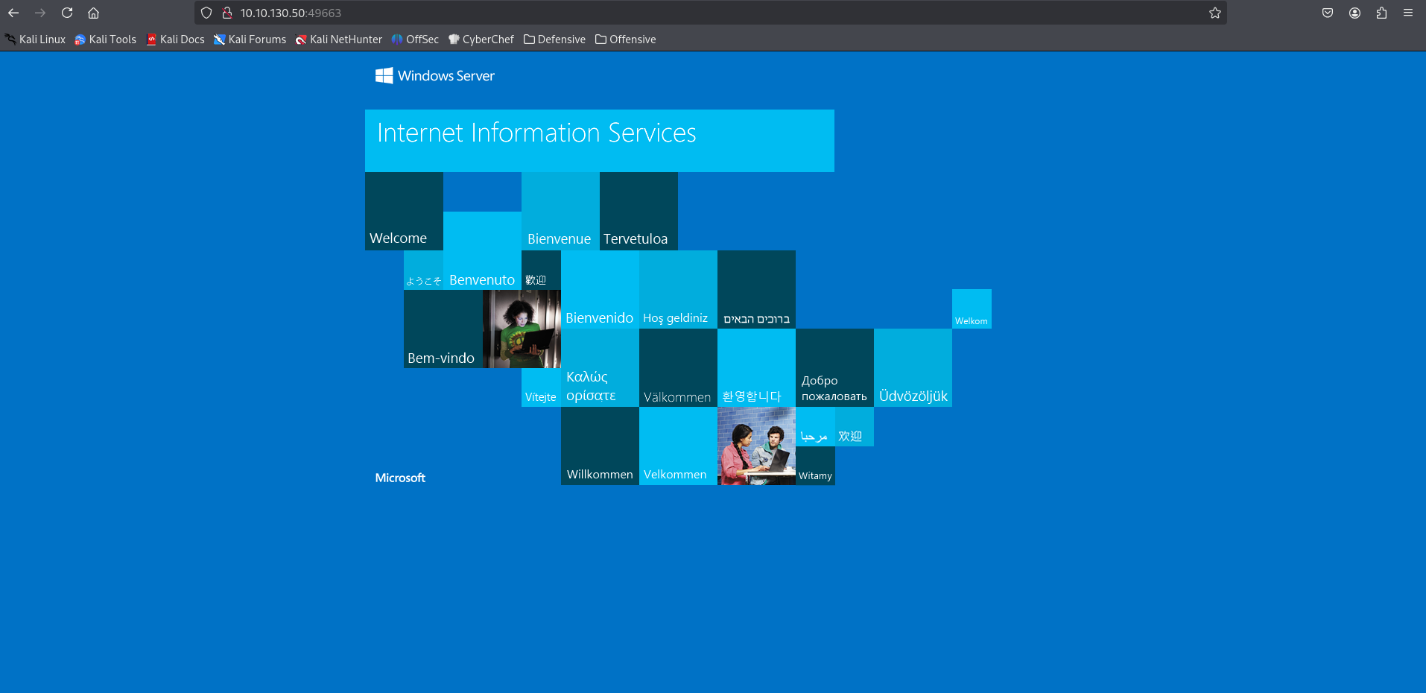Screen dimensions: 1426x693
Task: Bookmark this page with the star icon
Action: point(1214,13)
